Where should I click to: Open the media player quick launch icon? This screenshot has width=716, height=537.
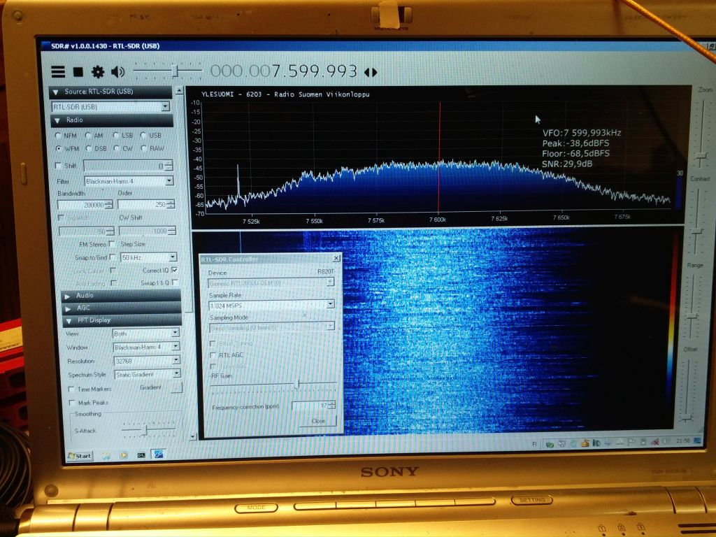123,455
